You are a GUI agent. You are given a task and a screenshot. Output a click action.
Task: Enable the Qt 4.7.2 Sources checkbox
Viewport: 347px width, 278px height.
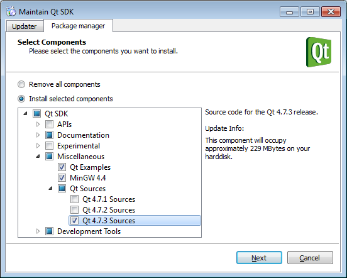pyautogui.click(x=75, y=209)
